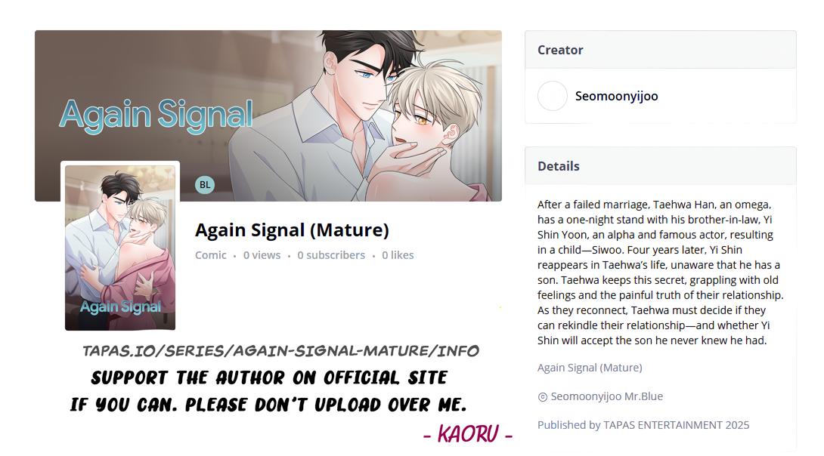Click the 0 views counter
The image size is (824, 456).
tap(262, 255)
